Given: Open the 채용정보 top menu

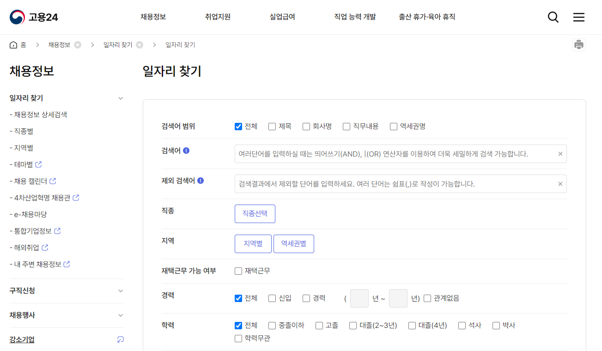Looking at the screenshot, I should tap(153, 17).
